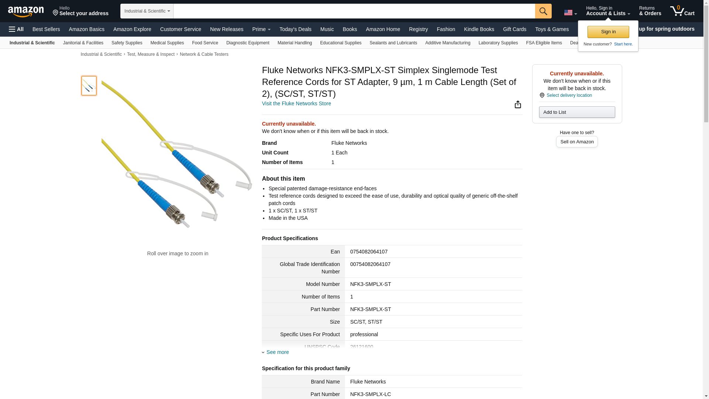709x399 pixels.
Task: Go to Best Sellers
Action: click(46, 29)
